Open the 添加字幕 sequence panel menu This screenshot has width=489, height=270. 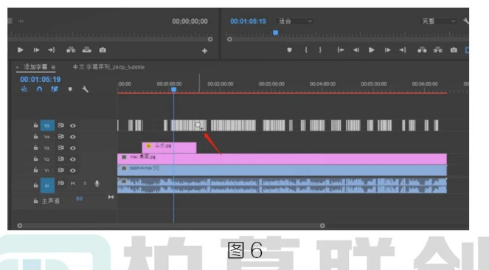coord(53,67)
